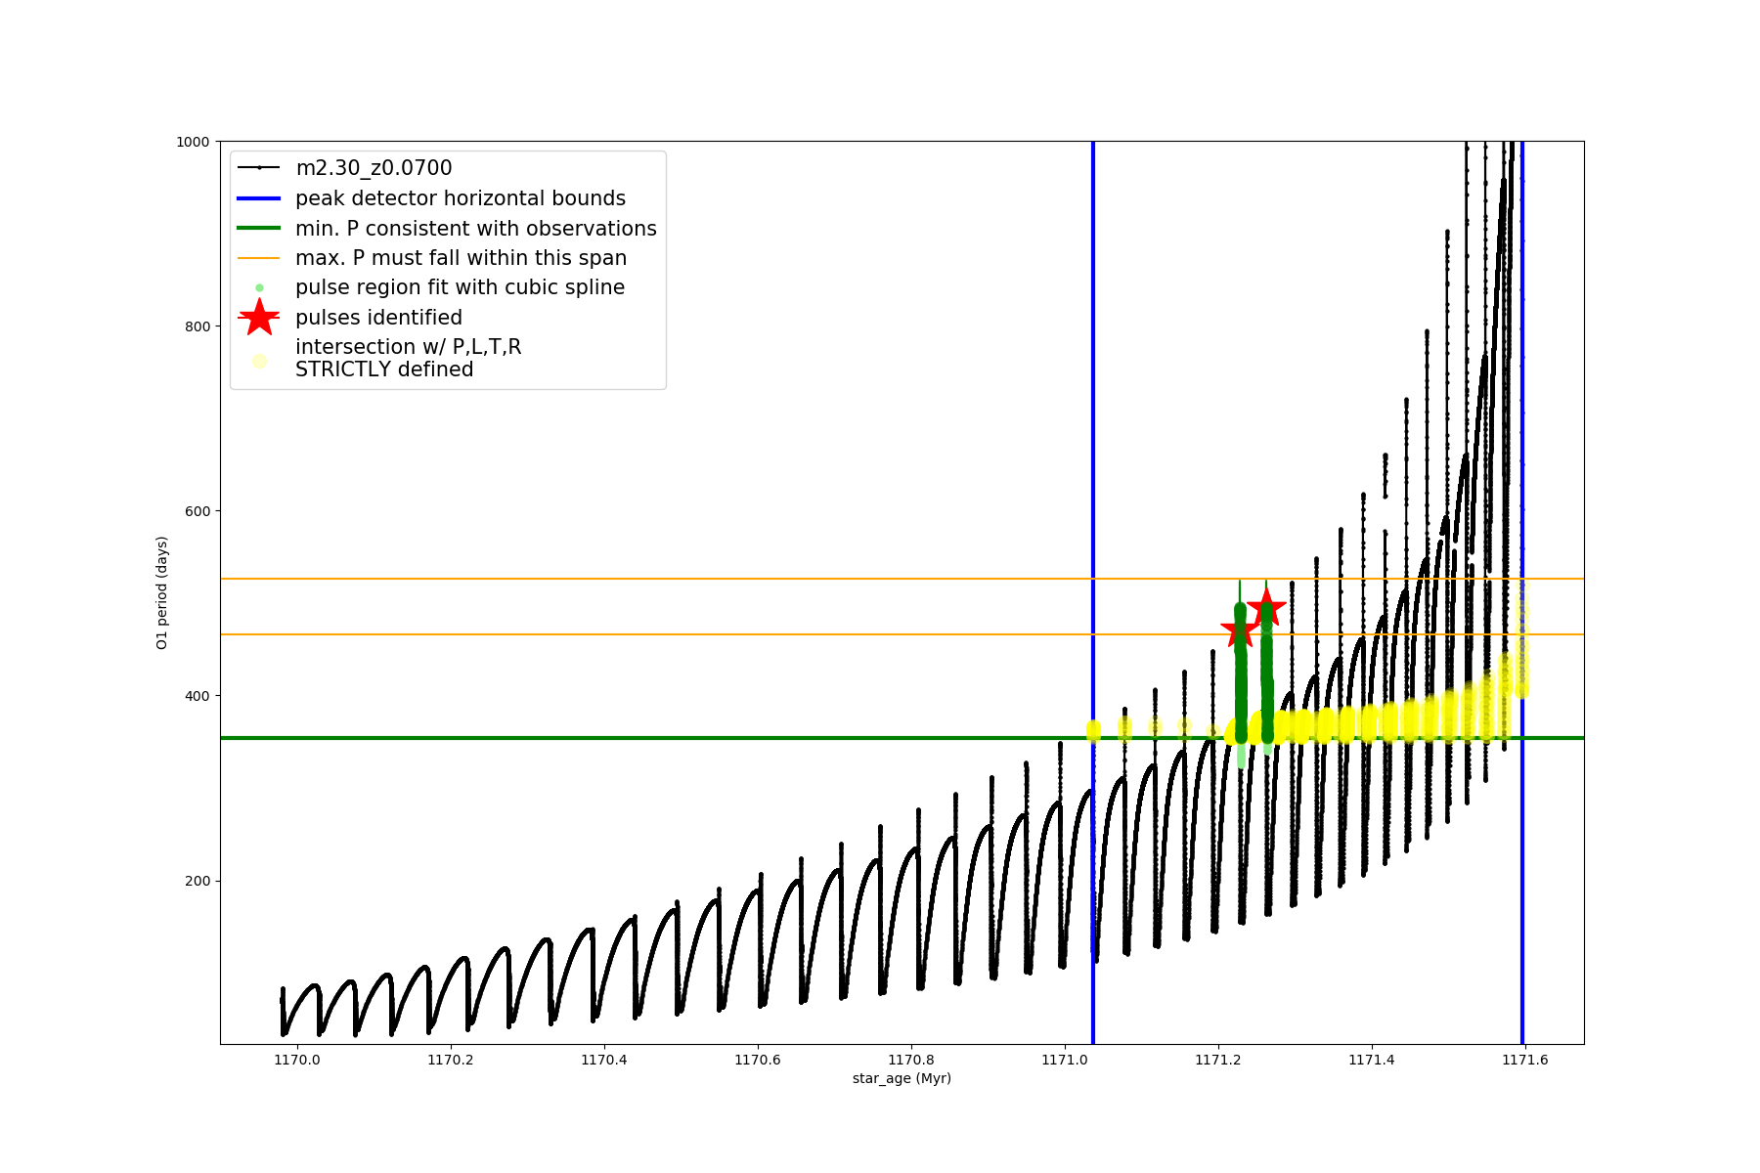Click the red star icon in the legend

pos(259,318)
